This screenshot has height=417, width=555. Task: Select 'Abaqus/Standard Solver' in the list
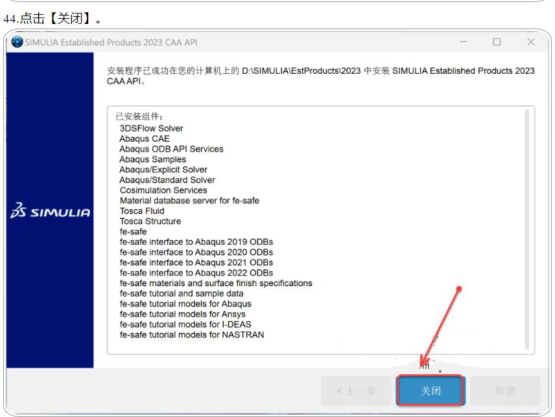(167, 180)
